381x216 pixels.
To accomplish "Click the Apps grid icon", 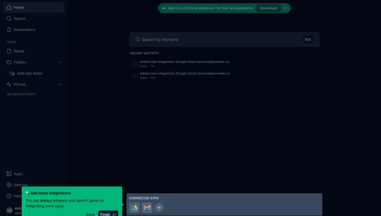I will [9, 174].
